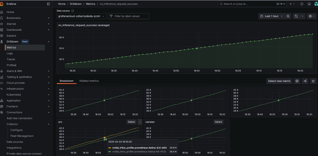Toggle the sidebar dock menu icon
318x156 pixels.
pyautogui.click(x=48, y=4)
